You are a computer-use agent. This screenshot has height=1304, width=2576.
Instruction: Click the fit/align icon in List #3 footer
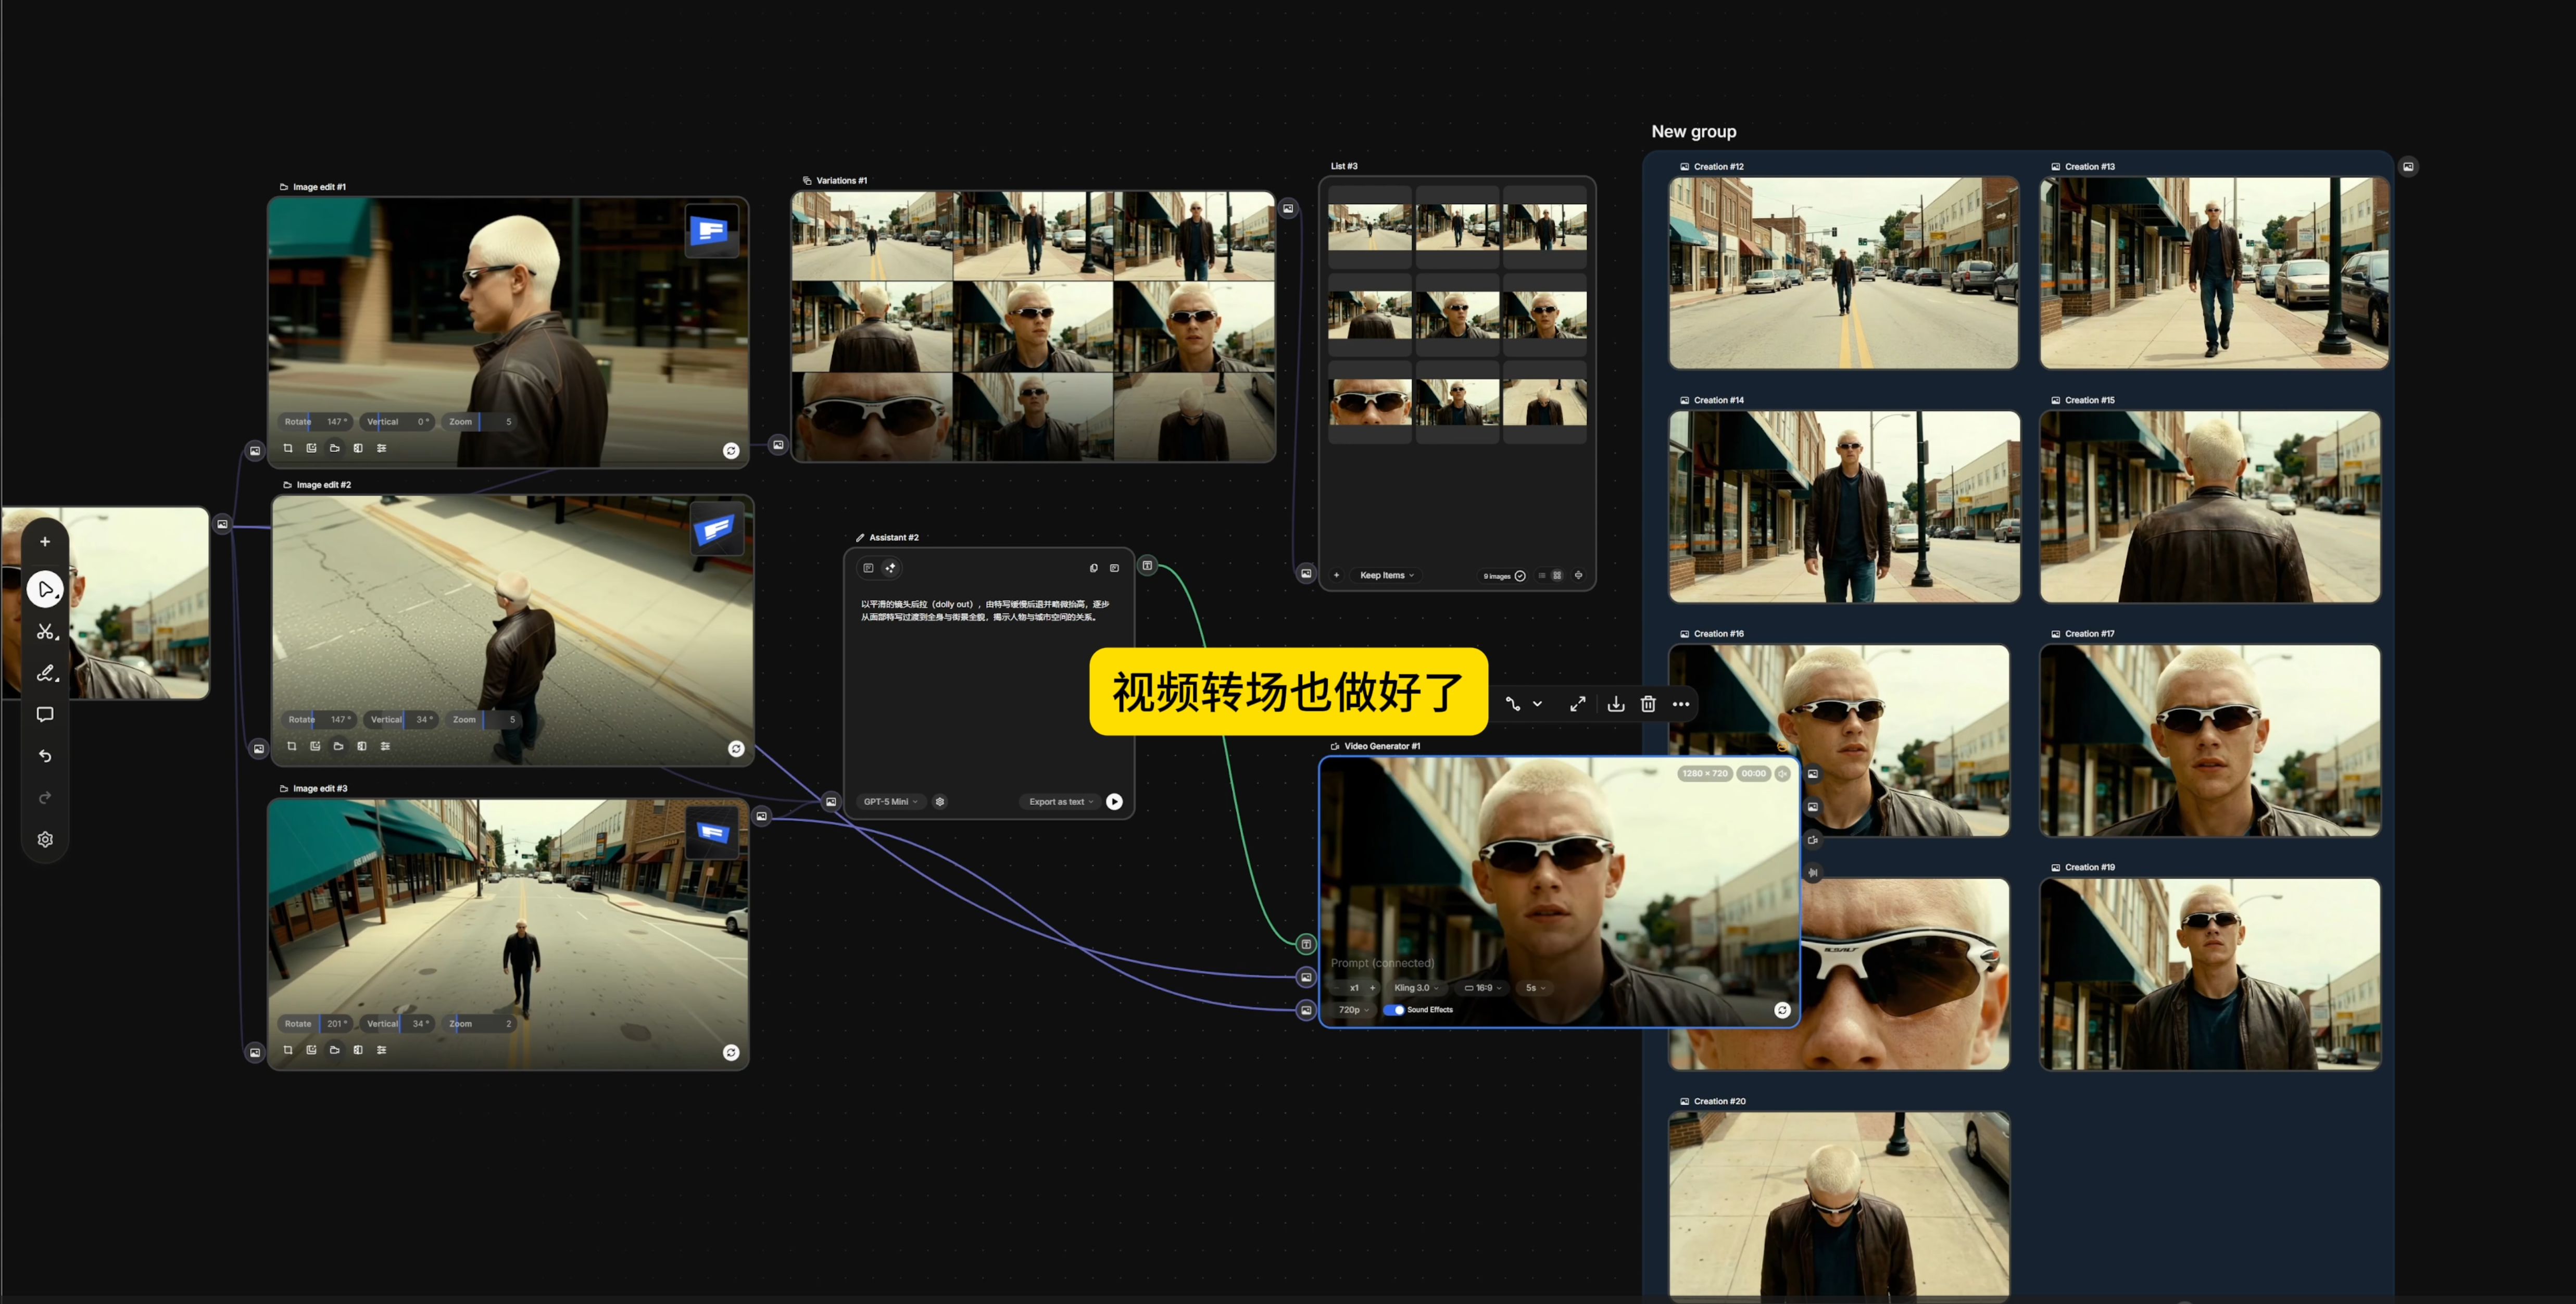[1578, 575]
